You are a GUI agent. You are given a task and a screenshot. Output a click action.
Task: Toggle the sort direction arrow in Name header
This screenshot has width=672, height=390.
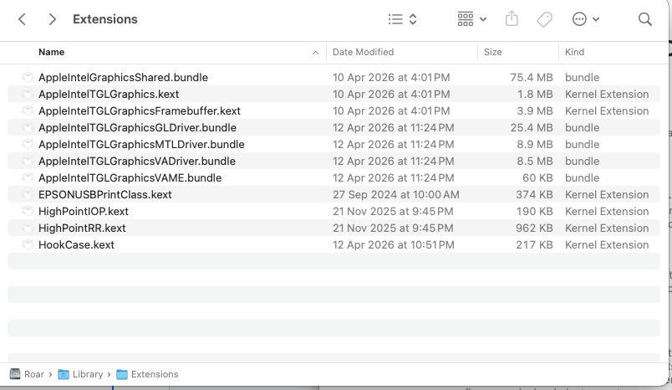pyautogui.click(x=315, y=53)
